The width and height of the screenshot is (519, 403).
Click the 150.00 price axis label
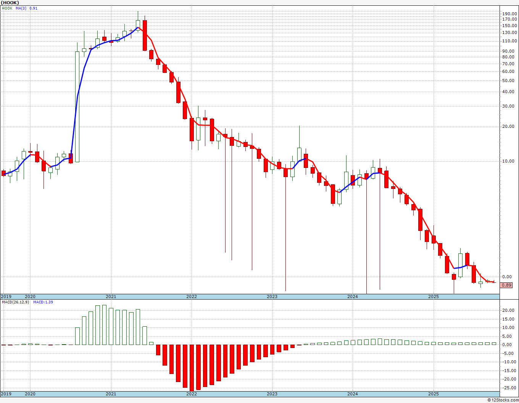tap(509, 26)
